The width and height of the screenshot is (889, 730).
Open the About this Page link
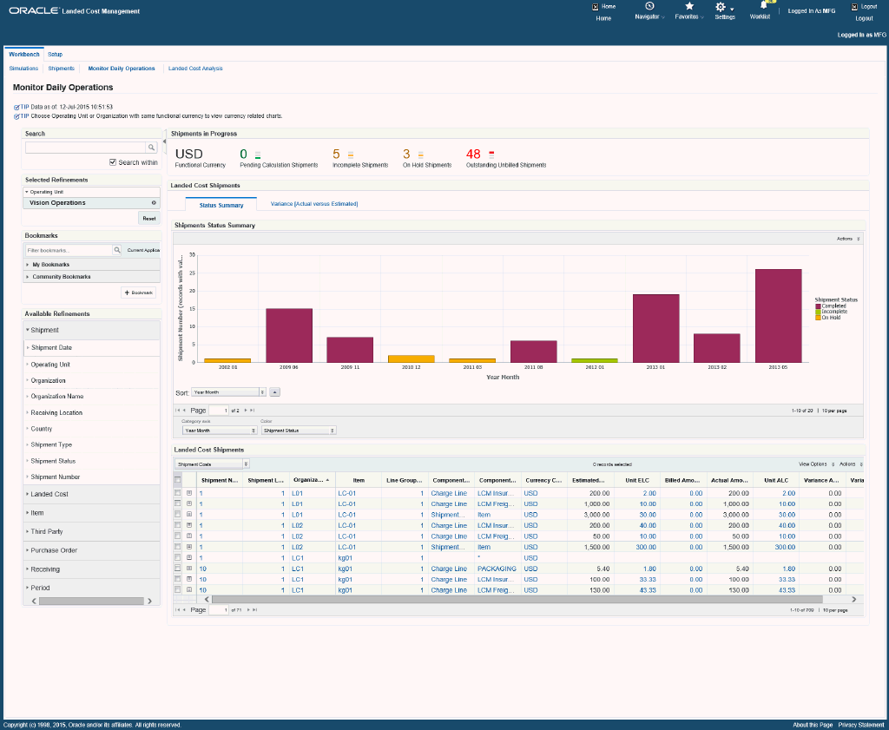[x=813, y=725]
